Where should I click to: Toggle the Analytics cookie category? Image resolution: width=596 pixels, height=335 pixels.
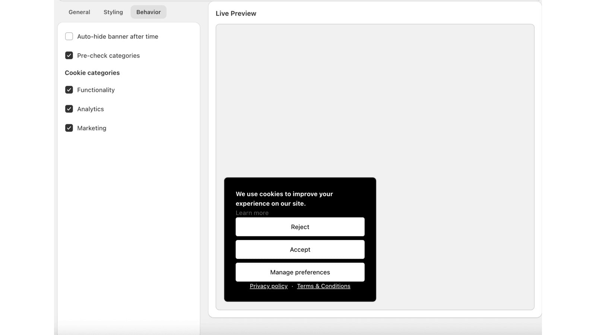pos(69,109)
